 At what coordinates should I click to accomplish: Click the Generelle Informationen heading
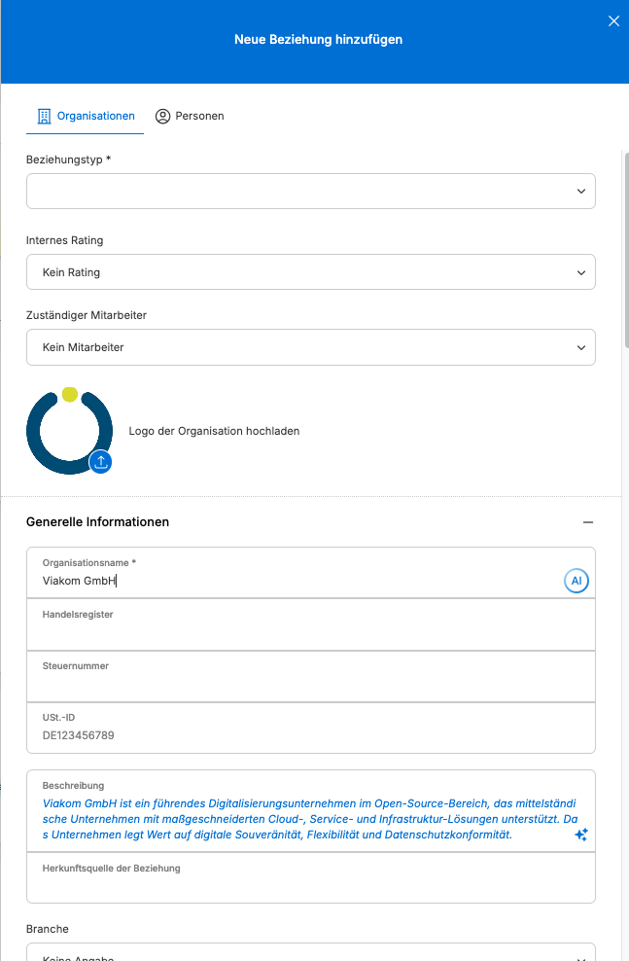[x=97, y=522]
